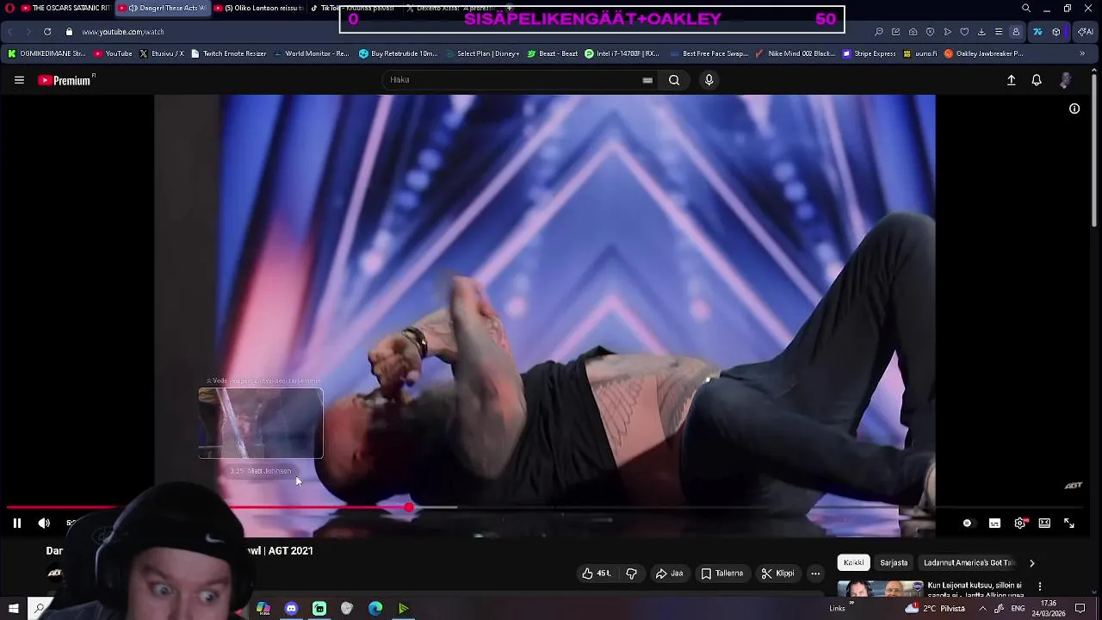
Task: Select the Sarjasta filter chip
Action: tap(894, 562)
